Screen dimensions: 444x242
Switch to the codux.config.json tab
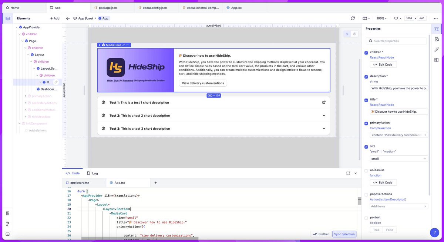157,7
